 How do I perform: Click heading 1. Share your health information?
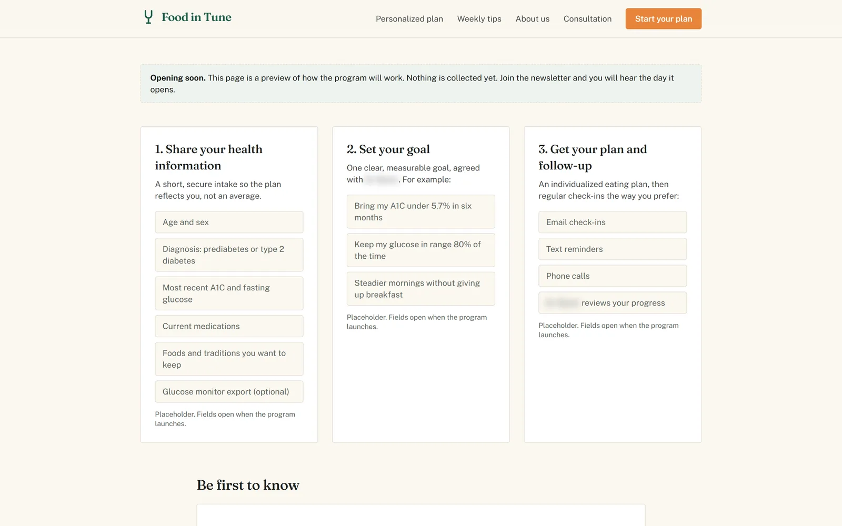(209, 157)
